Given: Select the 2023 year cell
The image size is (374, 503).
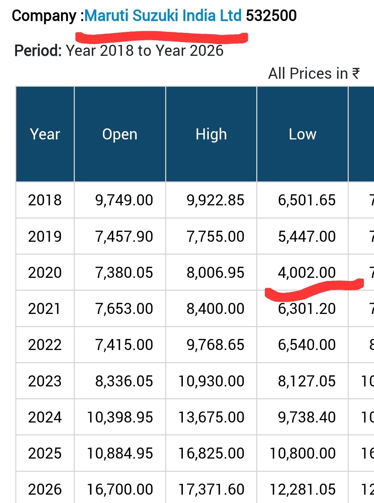Looking at the screenshot, I should pyautogui.click(x=45, y=381).
